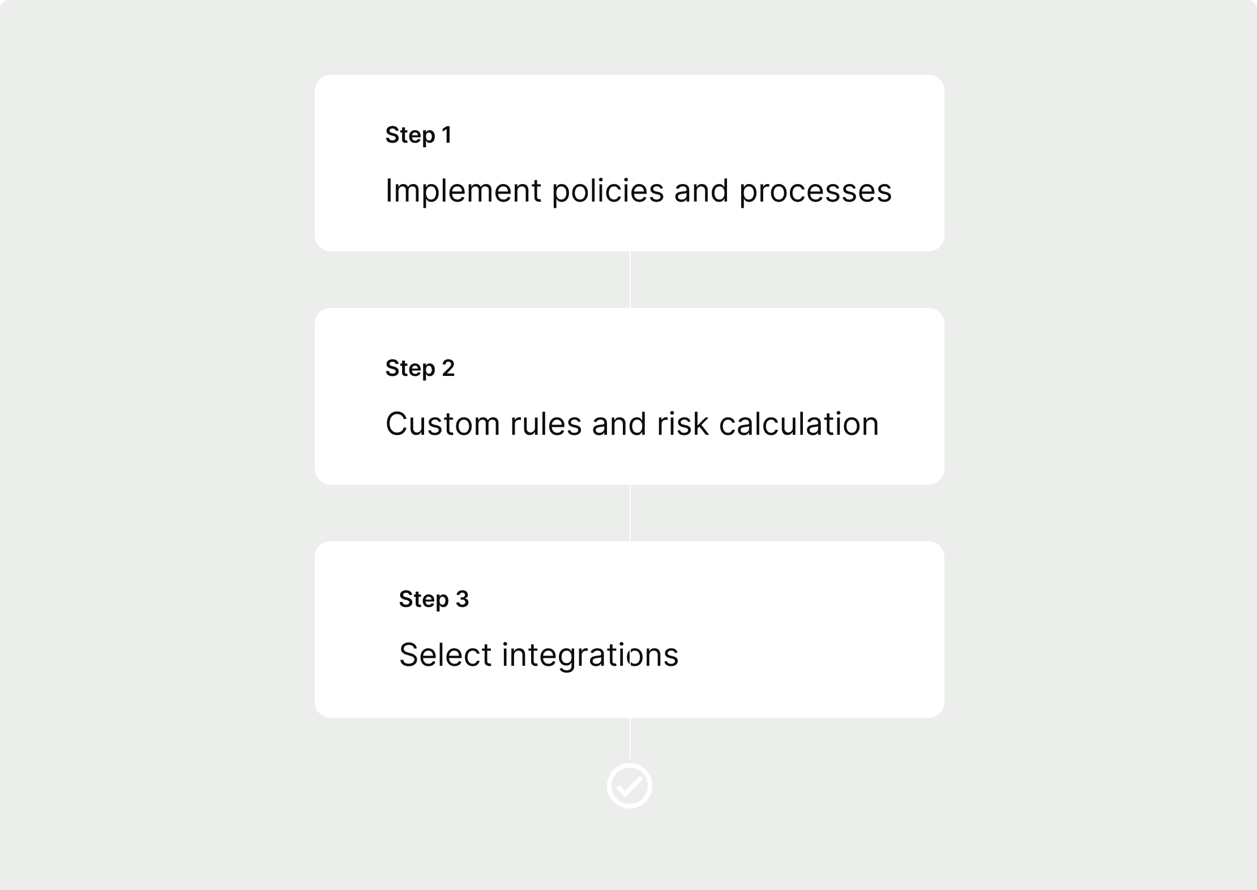Click the completion checkmark circle icon

pos(630,786)
